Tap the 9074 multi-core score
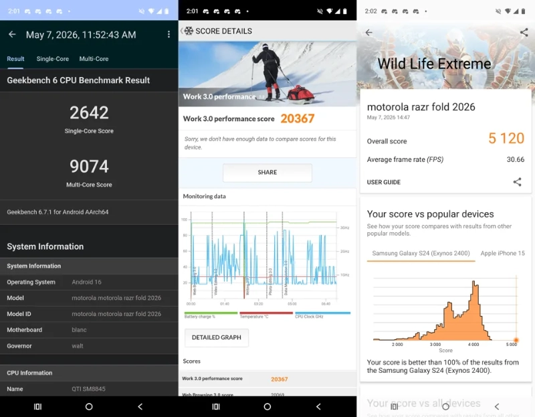This screenshot has height=417, width=535. point(89,166)
